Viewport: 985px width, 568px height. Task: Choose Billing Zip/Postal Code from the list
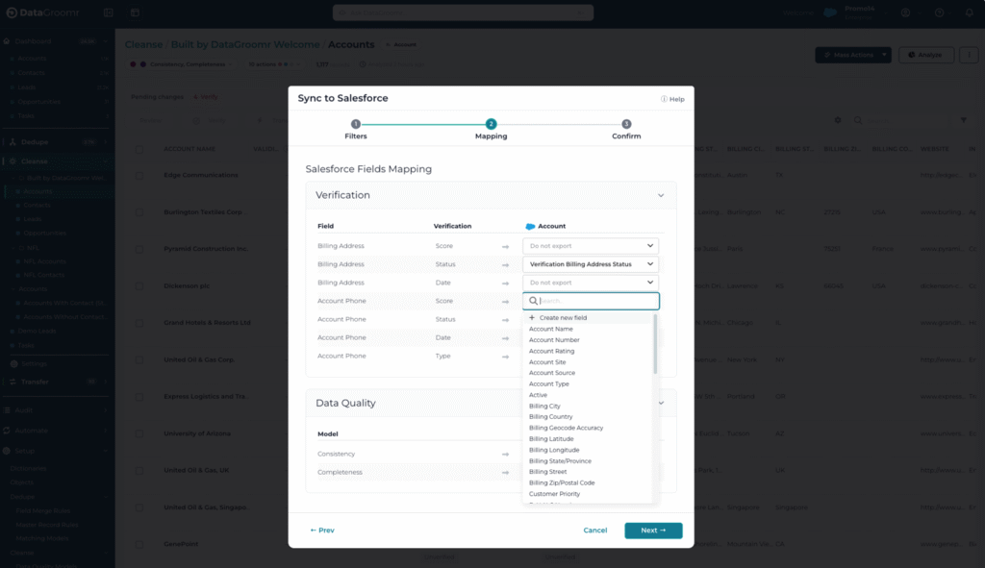562,482
